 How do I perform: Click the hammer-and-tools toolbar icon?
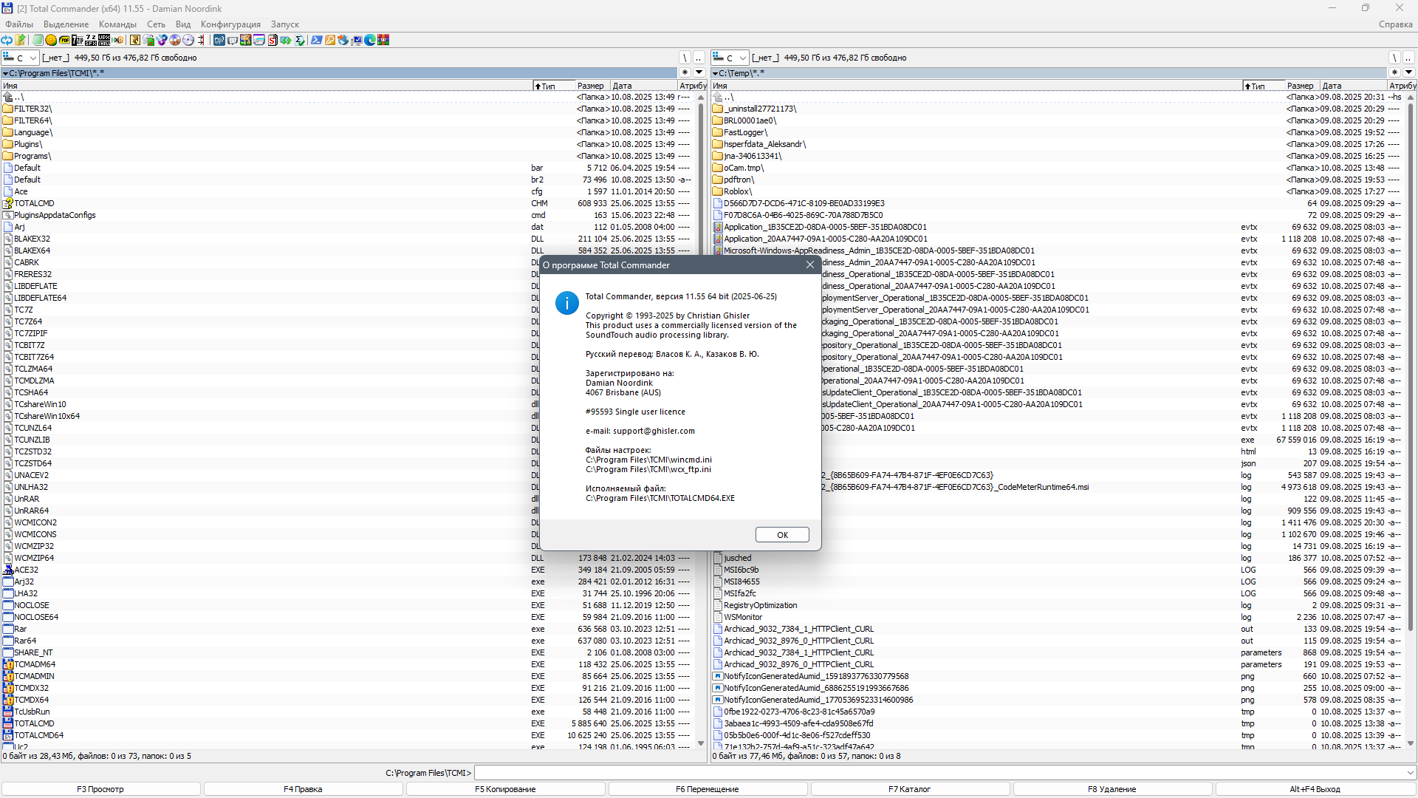pos(246,40)
